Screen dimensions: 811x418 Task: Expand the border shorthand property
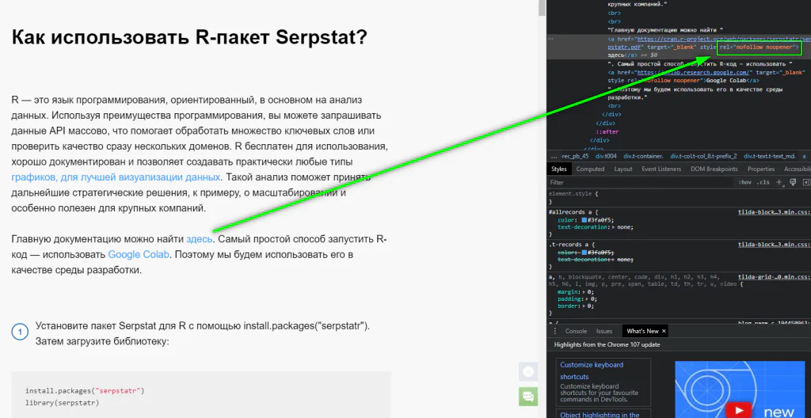point(584,306)
